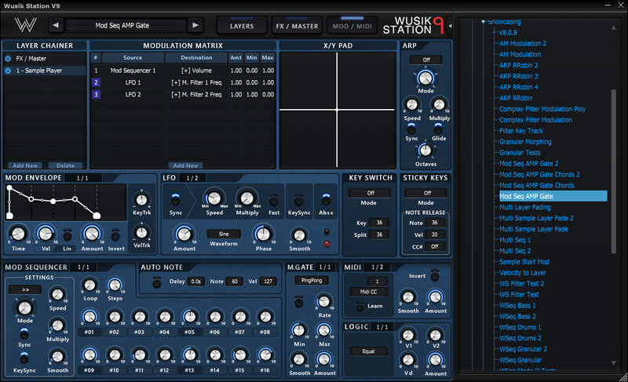Open the Granular Morphing preset

point(525,142)
